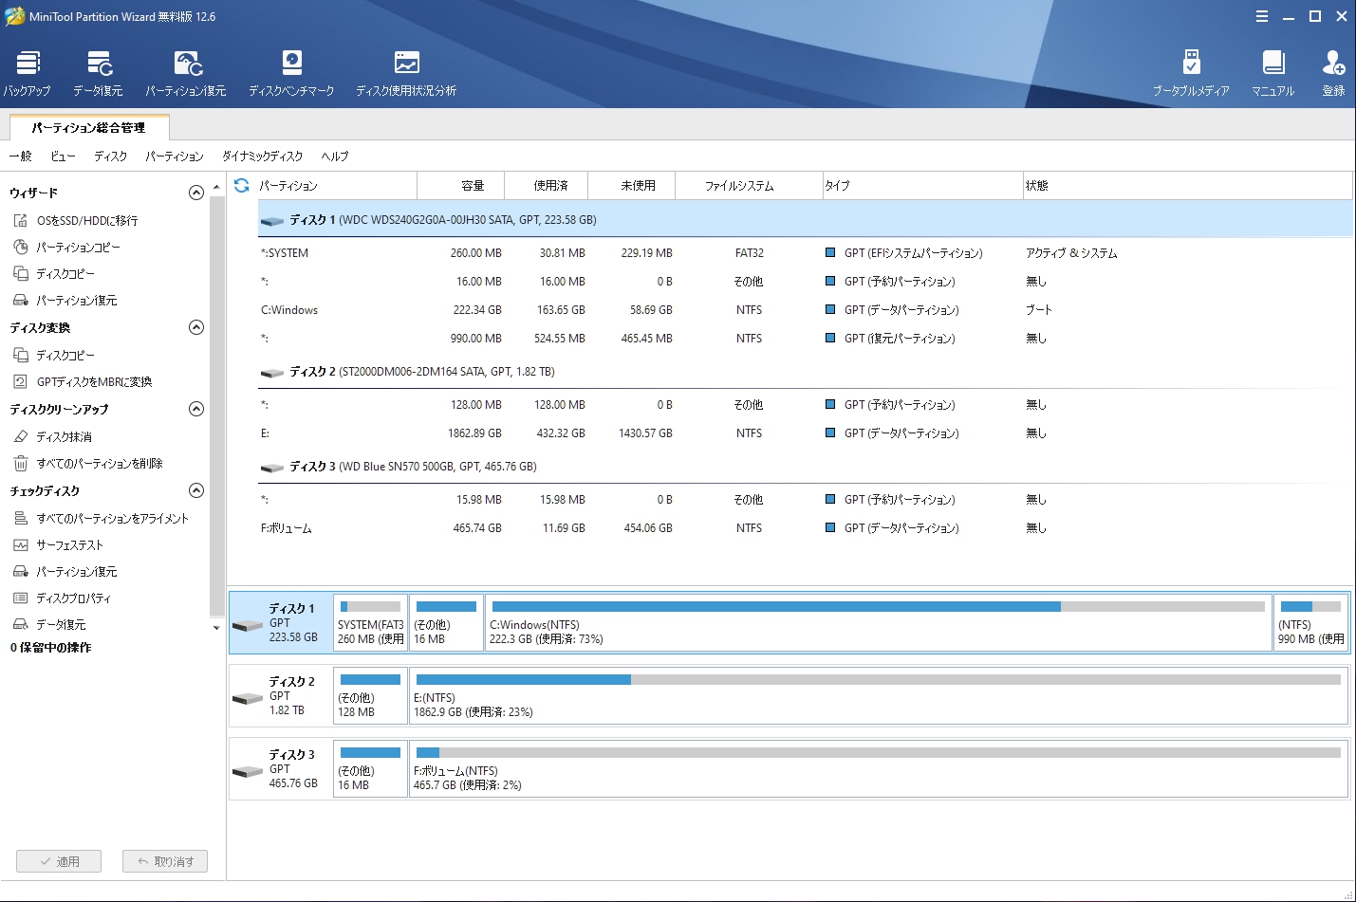Open the マニュアル manual
The height and width of the screenshot is (902, 1356).
(1273, 73)
